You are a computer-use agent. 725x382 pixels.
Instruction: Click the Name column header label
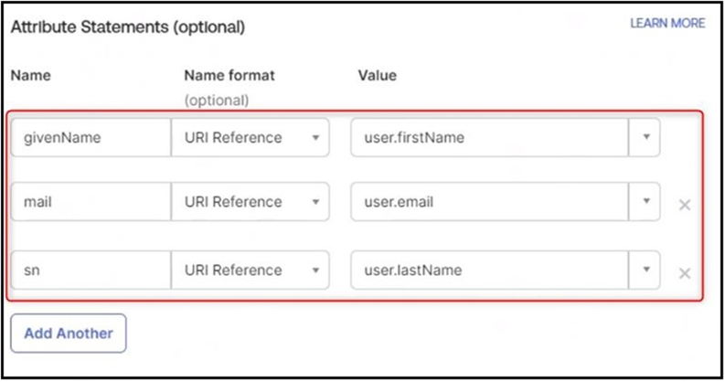29,75
